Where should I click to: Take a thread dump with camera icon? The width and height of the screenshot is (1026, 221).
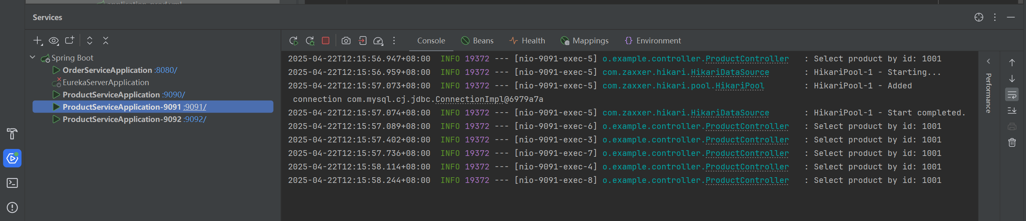[x=346, y=41]
